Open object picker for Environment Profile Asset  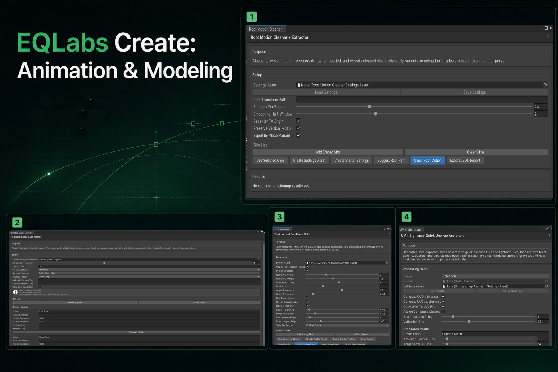coord(387,263)
